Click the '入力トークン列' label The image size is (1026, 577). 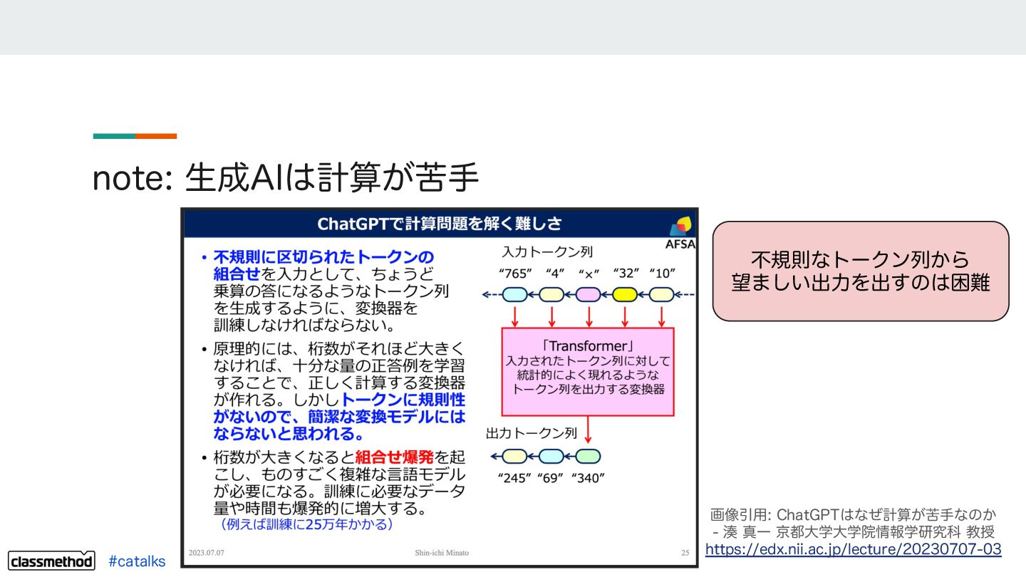point(547,251)
